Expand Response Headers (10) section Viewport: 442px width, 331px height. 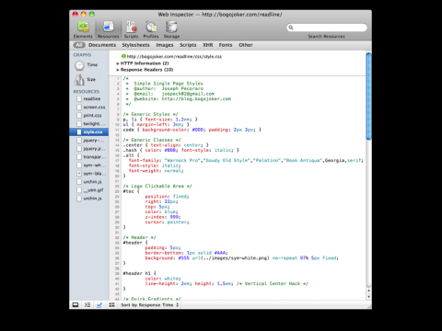(x=145, y=70)
